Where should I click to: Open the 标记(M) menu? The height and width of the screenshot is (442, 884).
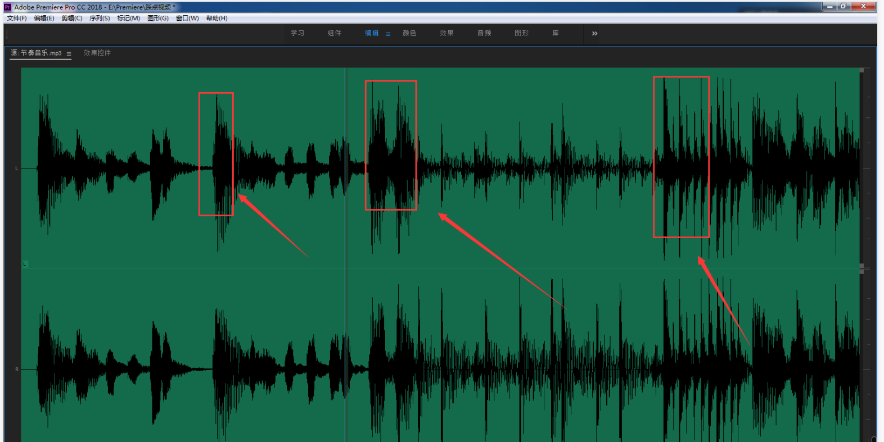(x=128, y=19)
